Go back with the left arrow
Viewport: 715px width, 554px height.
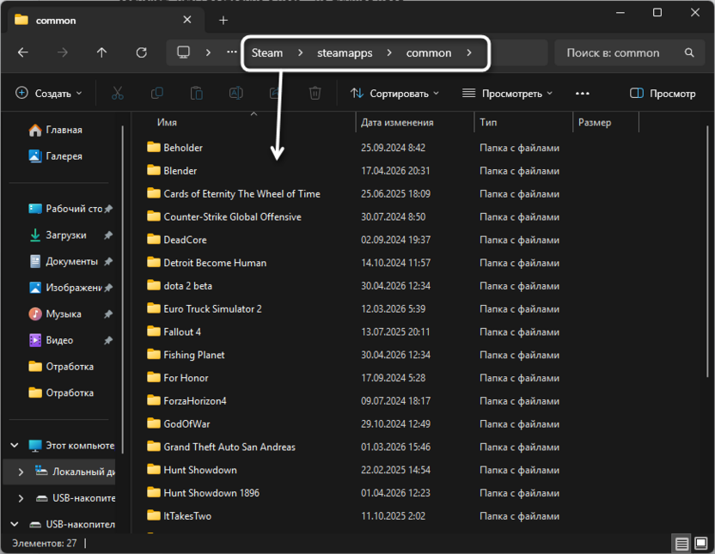(x=23, y=53)
